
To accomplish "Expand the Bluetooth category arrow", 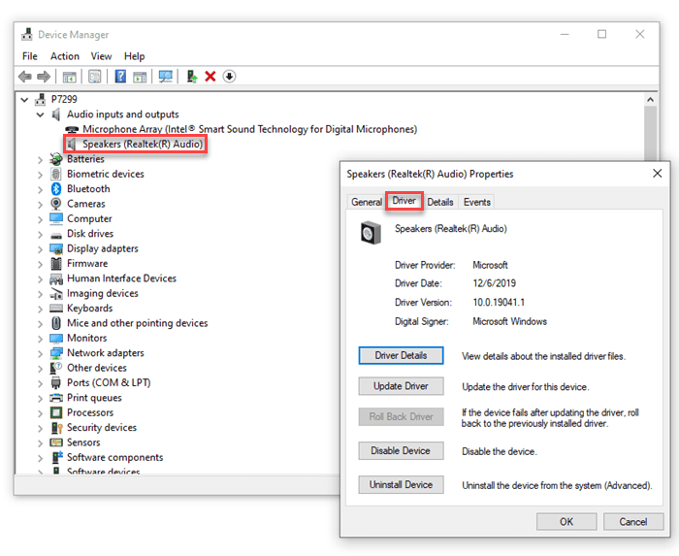I will [41, 189].
